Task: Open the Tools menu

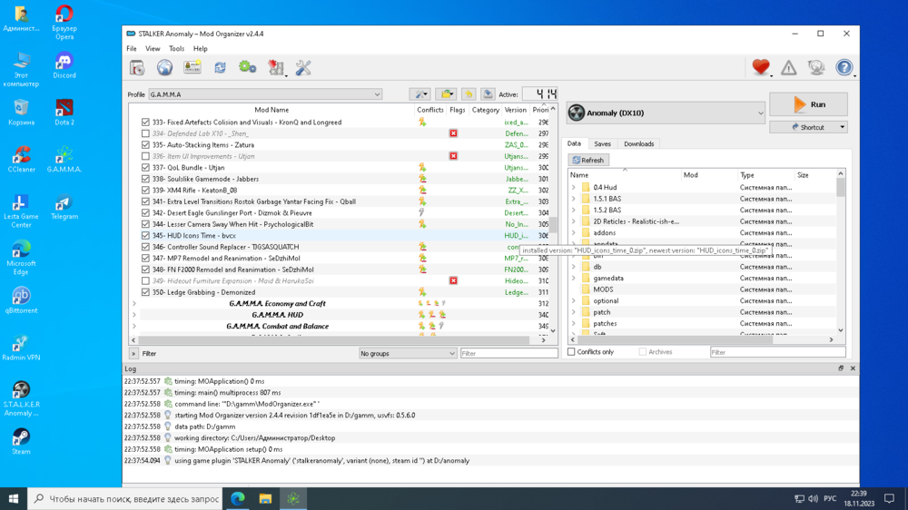Action: point(176,49)
